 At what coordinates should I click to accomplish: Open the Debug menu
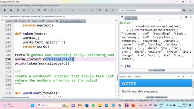pos(27,5)
